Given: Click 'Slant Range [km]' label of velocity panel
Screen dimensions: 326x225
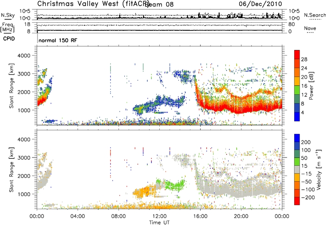Looking at the screenshot, I should 11,169.
